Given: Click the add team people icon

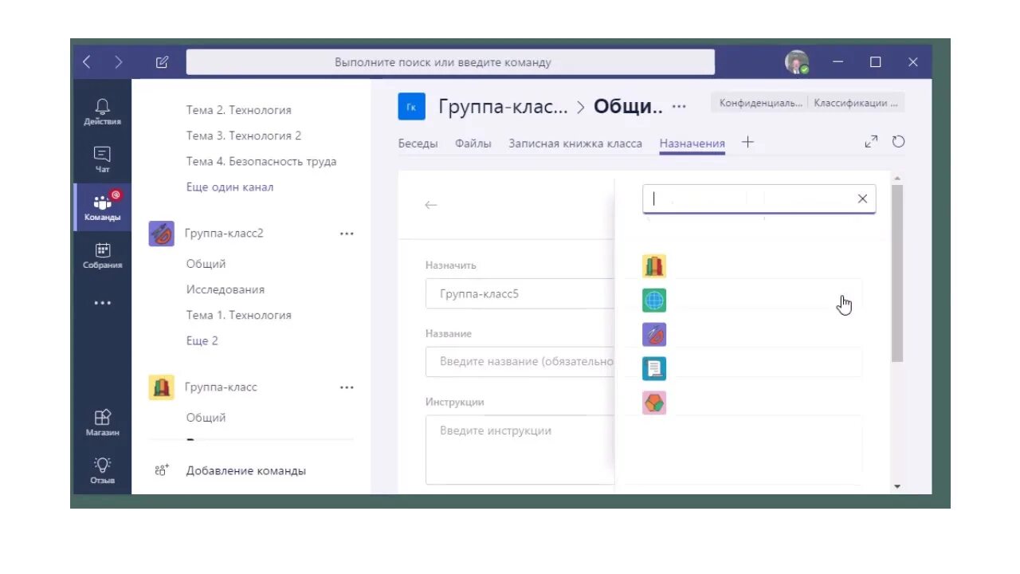Looking at the screenshot, I should [162, 470].
